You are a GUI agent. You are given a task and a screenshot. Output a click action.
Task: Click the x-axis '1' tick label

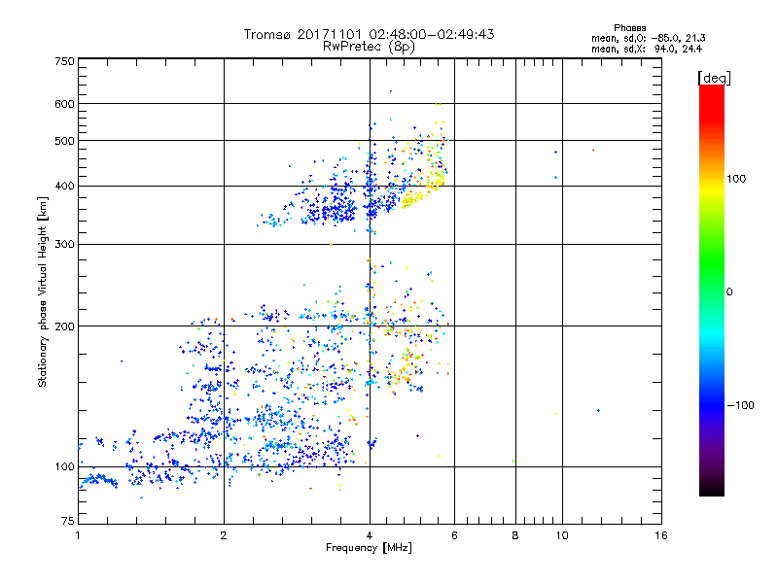pos(78,535)
